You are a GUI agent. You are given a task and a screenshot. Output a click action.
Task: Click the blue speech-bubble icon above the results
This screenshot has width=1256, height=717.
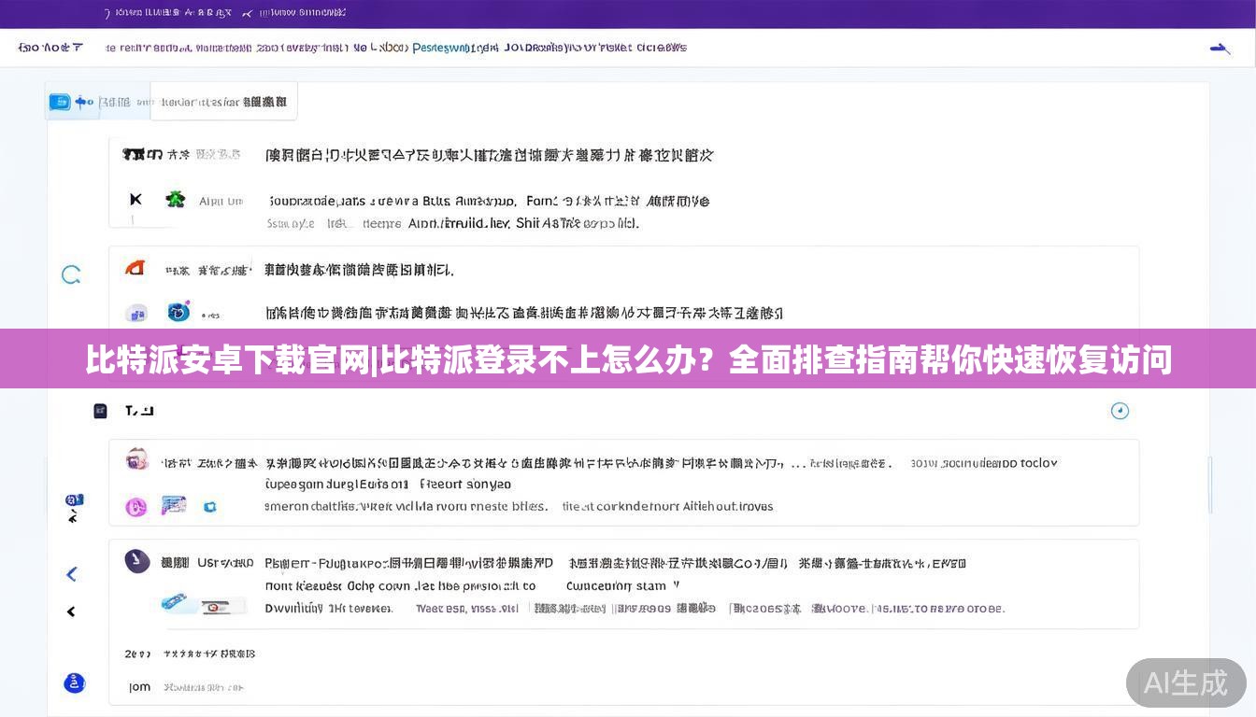(x=58, y=103)
